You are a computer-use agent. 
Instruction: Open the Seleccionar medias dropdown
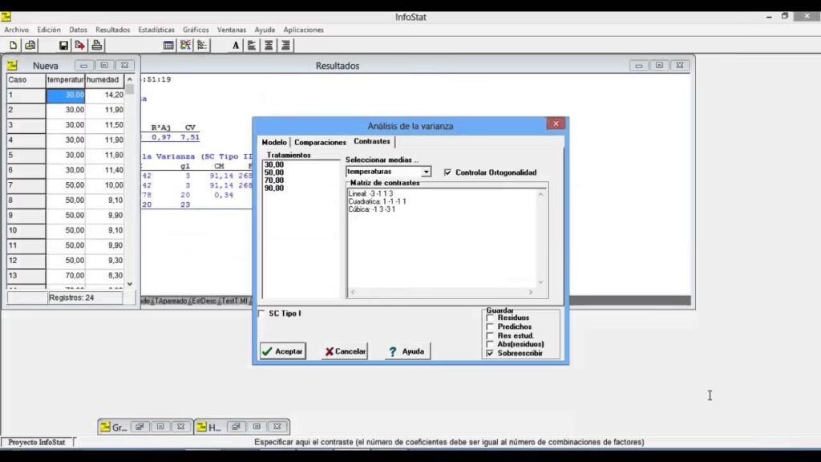click(426, 172)
